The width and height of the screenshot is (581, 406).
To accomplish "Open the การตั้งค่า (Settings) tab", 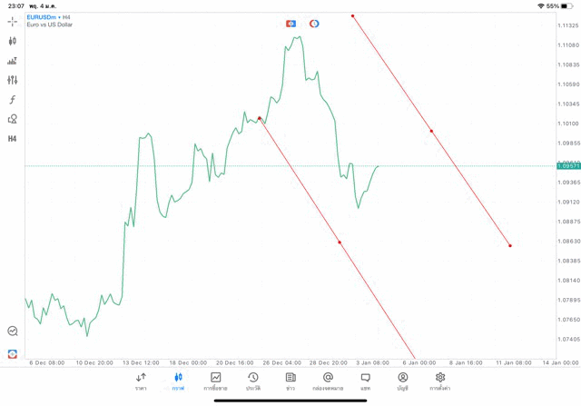I will pos(440,381).
